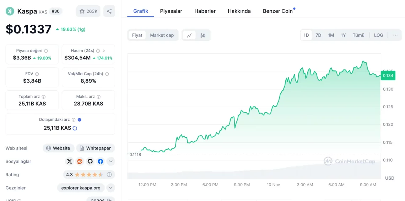
Task: Switch chart to Fiyat view
Action: point(137,35)
